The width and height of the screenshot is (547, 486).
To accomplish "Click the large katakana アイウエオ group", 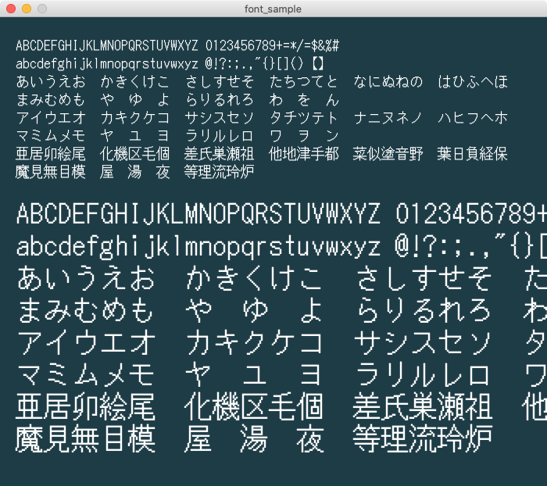I will click(85, 343).
